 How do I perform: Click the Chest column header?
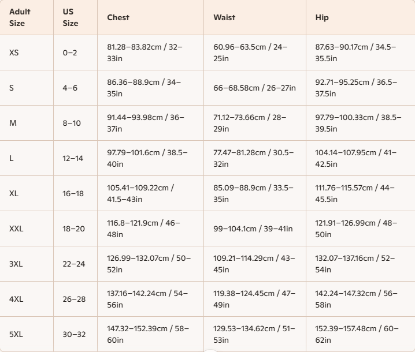pyautogui.click(x=118, y=17)
